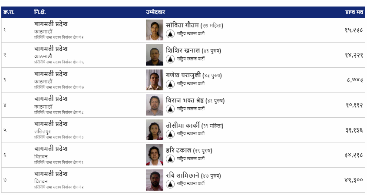Open the photo of रबि लामिछाने

[155, 180]
